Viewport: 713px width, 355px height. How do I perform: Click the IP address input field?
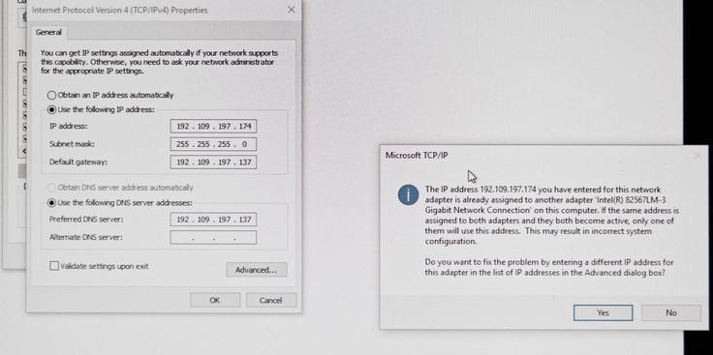[213, 126]
